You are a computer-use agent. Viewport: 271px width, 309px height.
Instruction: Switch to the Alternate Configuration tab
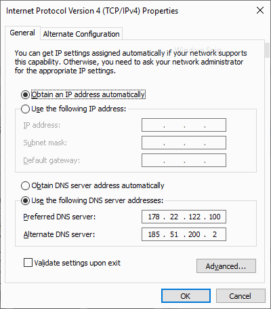pos(81,34)
